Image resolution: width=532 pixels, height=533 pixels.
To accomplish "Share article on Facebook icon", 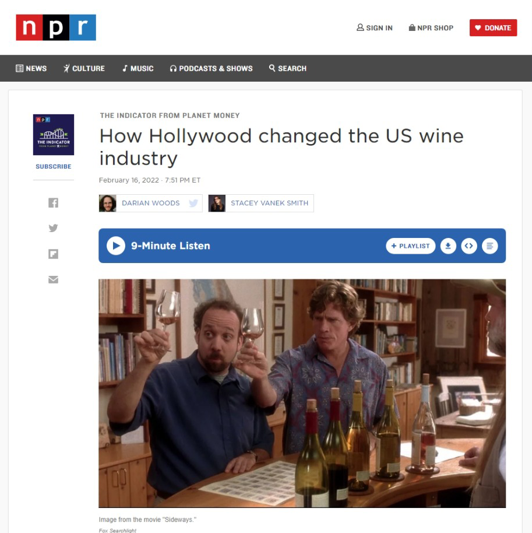I will (54, 203).
